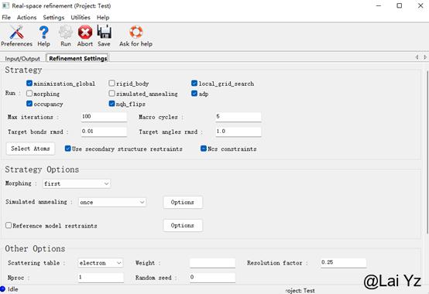Click the window app icon in title bar
Screen dimensions: 429x294
click(5, 5)
